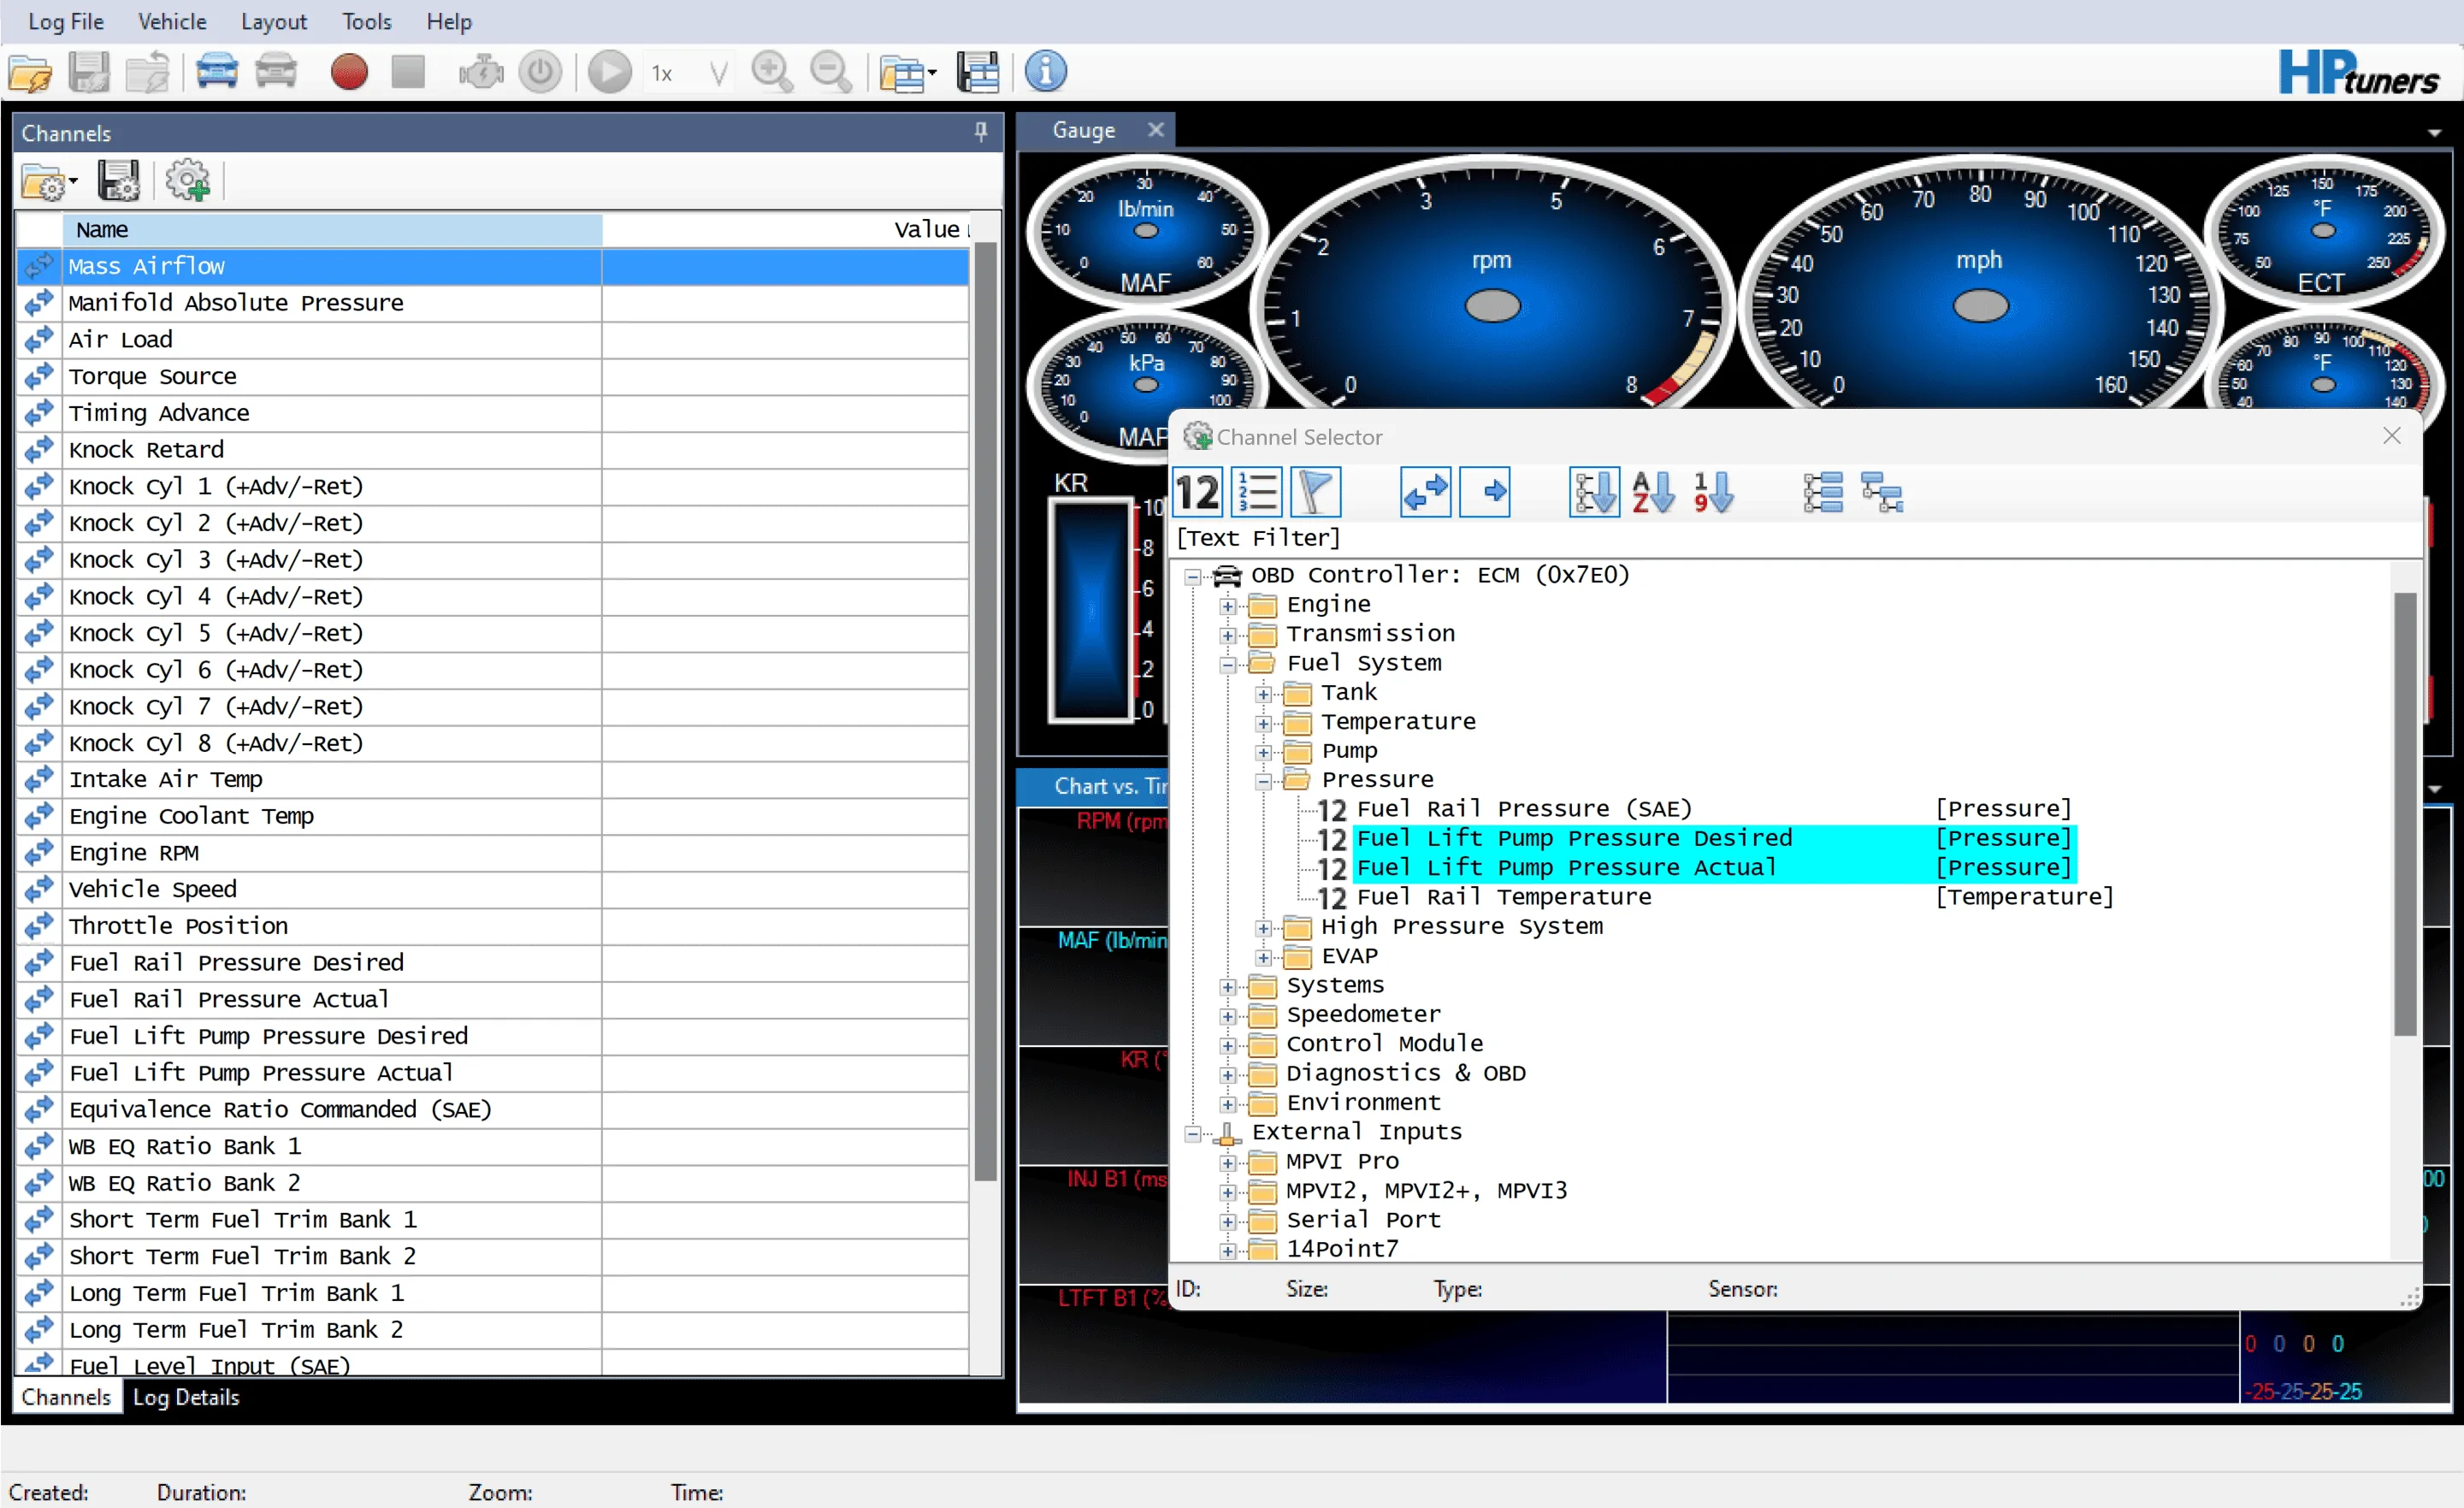Image resolution: width=2464 pixels, height=1508 pixels.
Task: Open the gauge panel dropdown arrow
Action: (2434, 133)
